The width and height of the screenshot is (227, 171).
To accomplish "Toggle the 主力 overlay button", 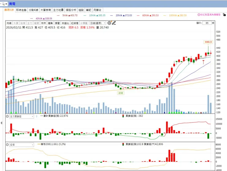I will pos(30,23).
